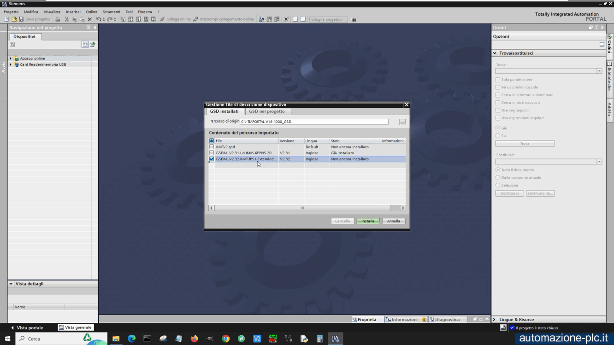Screen dimensions: 614x345
Task: Enable Solo parole intere checkbox
Action: pyautogui.click(x=498, y=80)
